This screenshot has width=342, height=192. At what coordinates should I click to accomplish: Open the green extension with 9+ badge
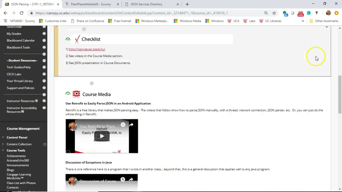click(285, 13)
